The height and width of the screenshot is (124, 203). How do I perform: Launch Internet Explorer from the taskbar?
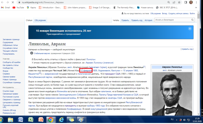pyautogui.click(x=61, y=119)
